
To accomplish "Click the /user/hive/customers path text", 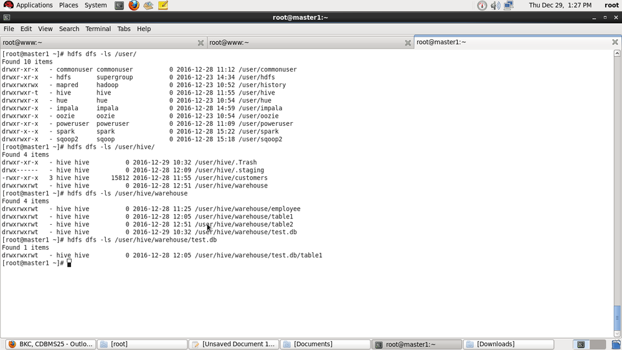I will (231, 177).
